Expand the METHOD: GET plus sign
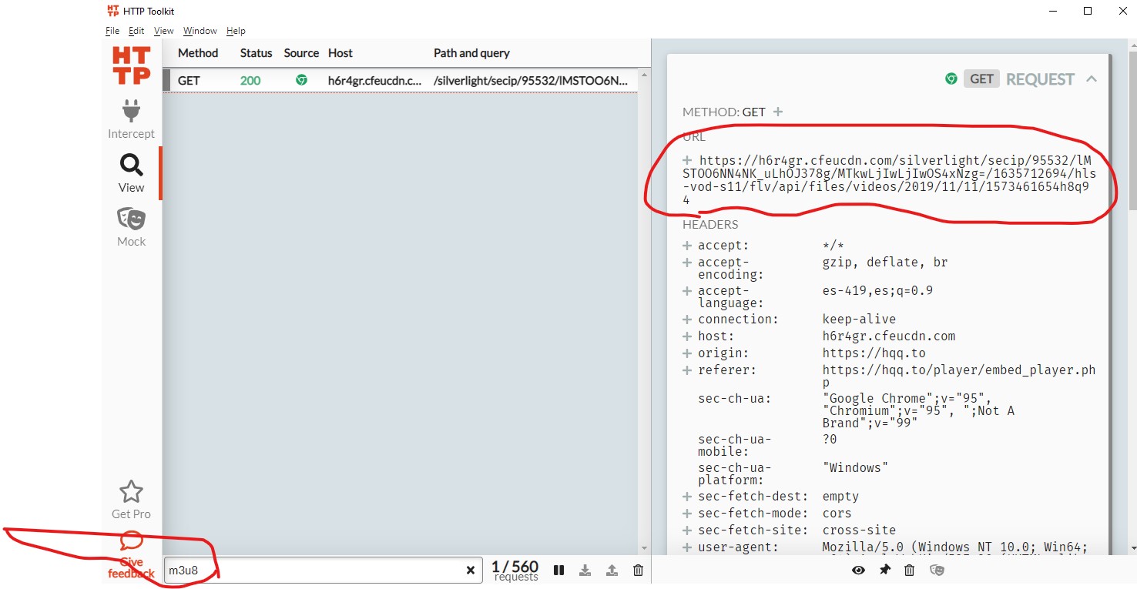 (778, 112)
